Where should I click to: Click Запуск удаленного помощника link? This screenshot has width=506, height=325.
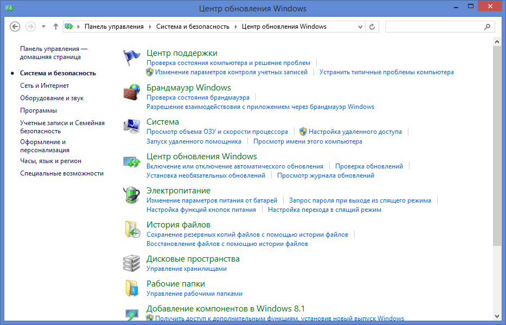click(x=194, y=141)
